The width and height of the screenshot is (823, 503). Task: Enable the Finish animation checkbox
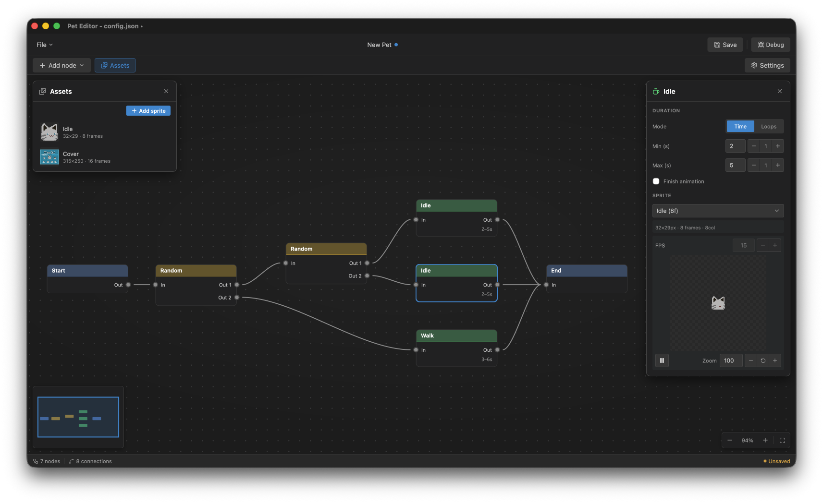coord(656,181)
